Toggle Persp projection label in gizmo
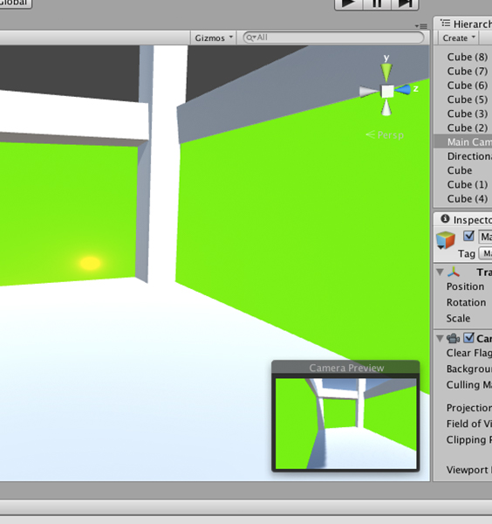 [x=385, y=135]
